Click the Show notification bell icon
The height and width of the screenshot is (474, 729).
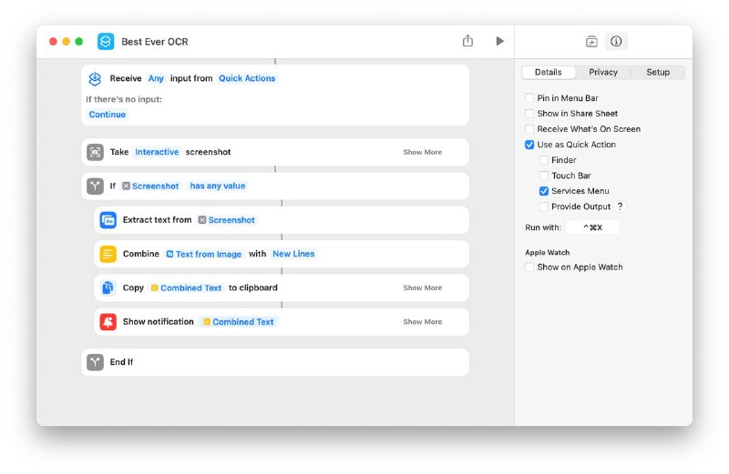[x=108, y=322]
